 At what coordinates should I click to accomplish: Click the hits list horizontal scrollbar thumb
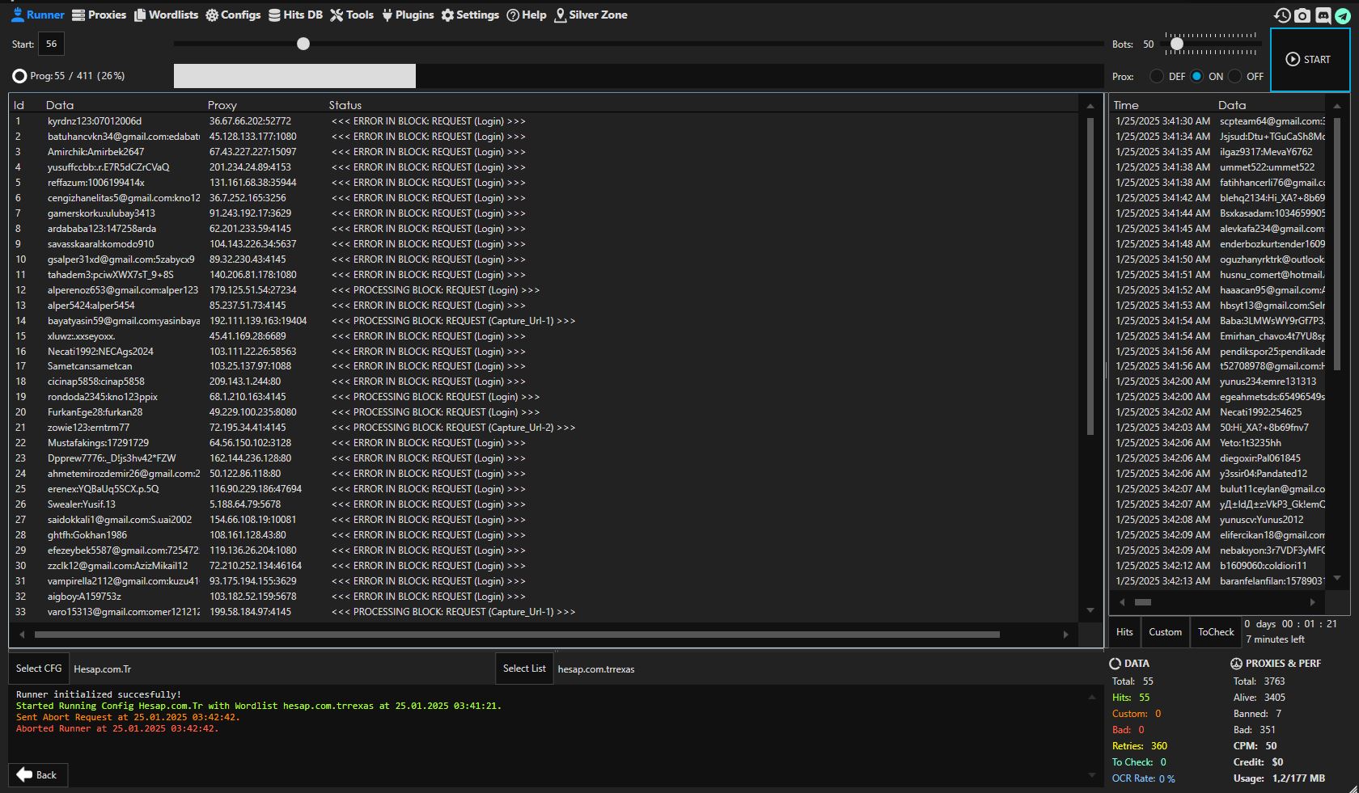click(x=1143, y=602)
